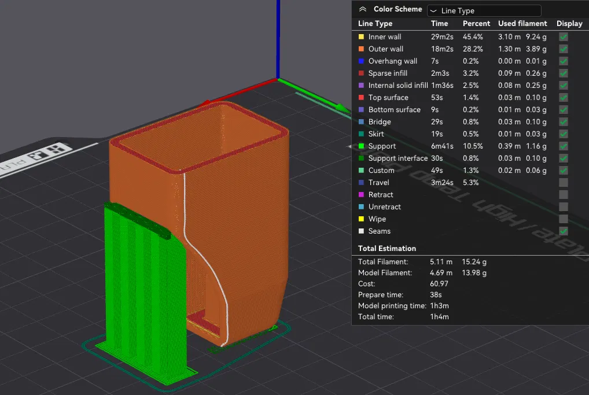Open the Line Type color scheme dropdown
The image size is (589, 395).
pos(484,10)
